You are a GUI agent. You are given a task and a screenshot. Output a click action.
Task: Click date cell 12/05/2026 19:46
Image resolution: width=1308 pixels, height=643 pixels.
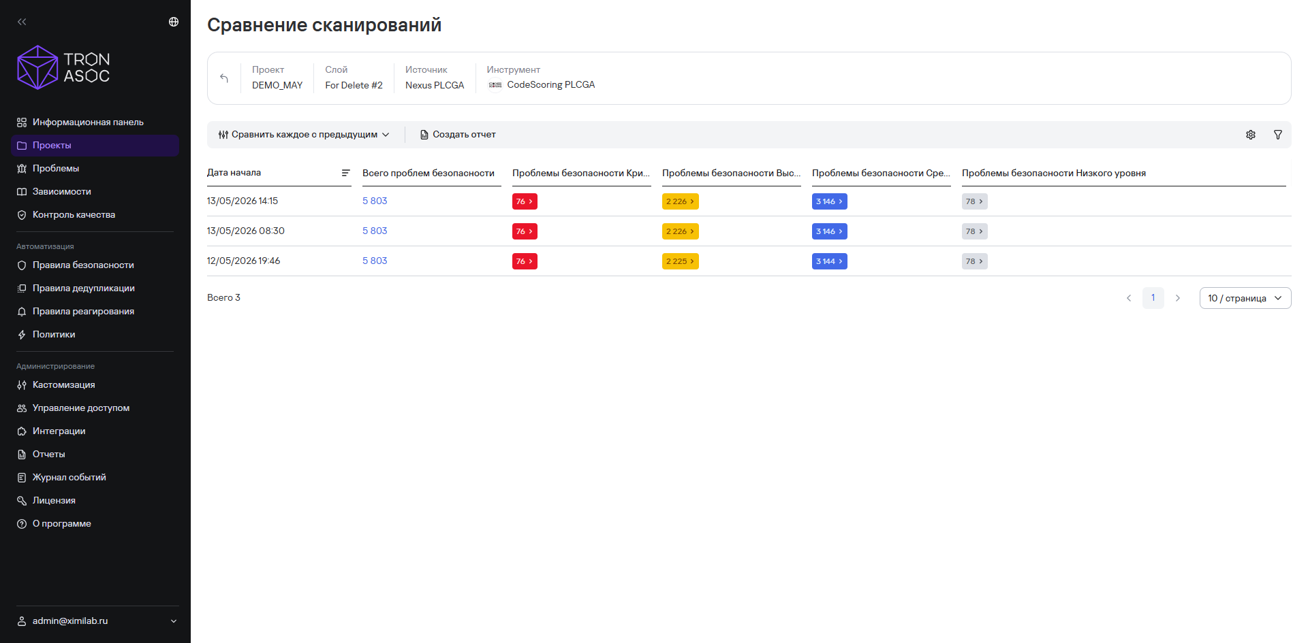coord(244,261)
